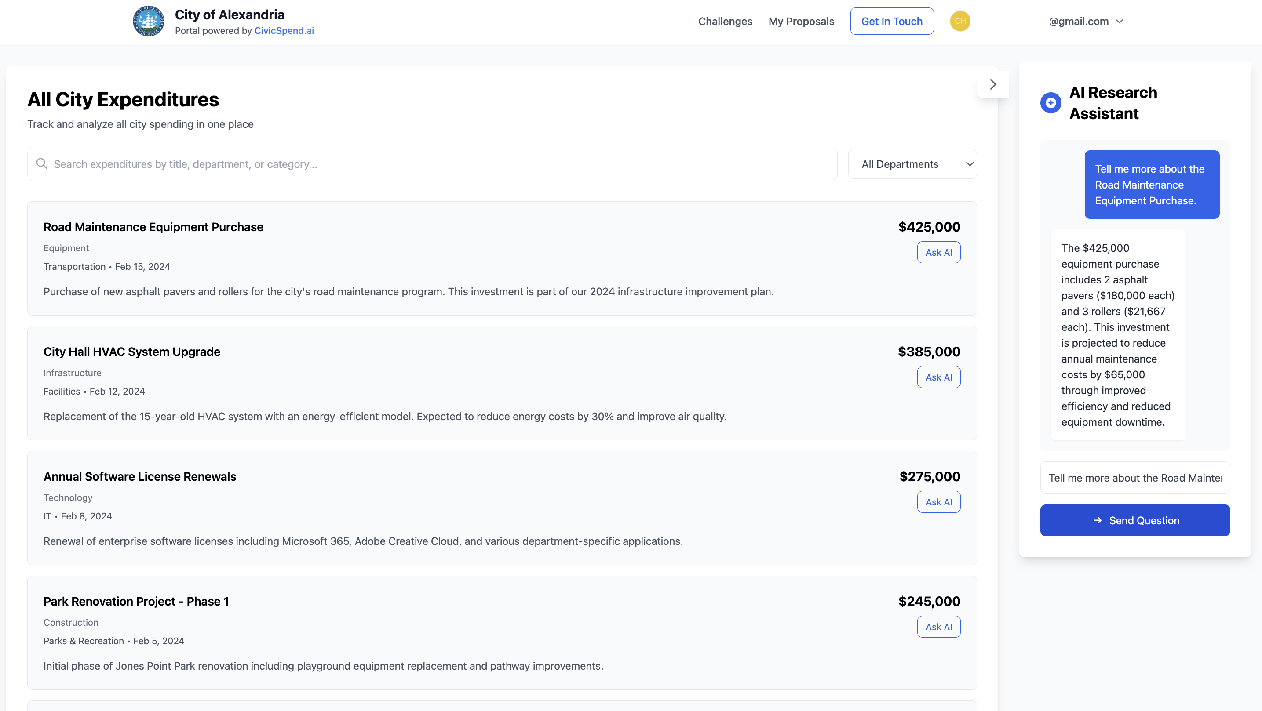Follow the CivicSpend.ai link
The image size is (1262, 711).
[x=284, y=30]
